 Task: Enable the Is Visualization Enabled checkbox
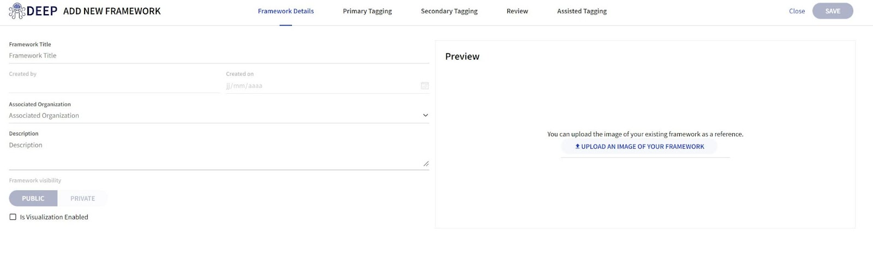point(13,217)
